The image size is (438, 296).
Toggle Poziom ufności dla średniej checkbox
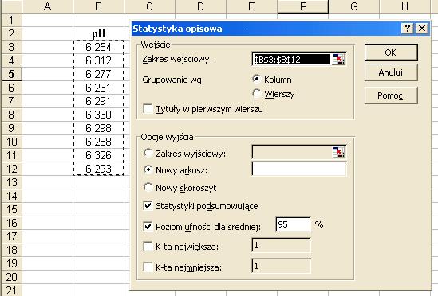148,226
